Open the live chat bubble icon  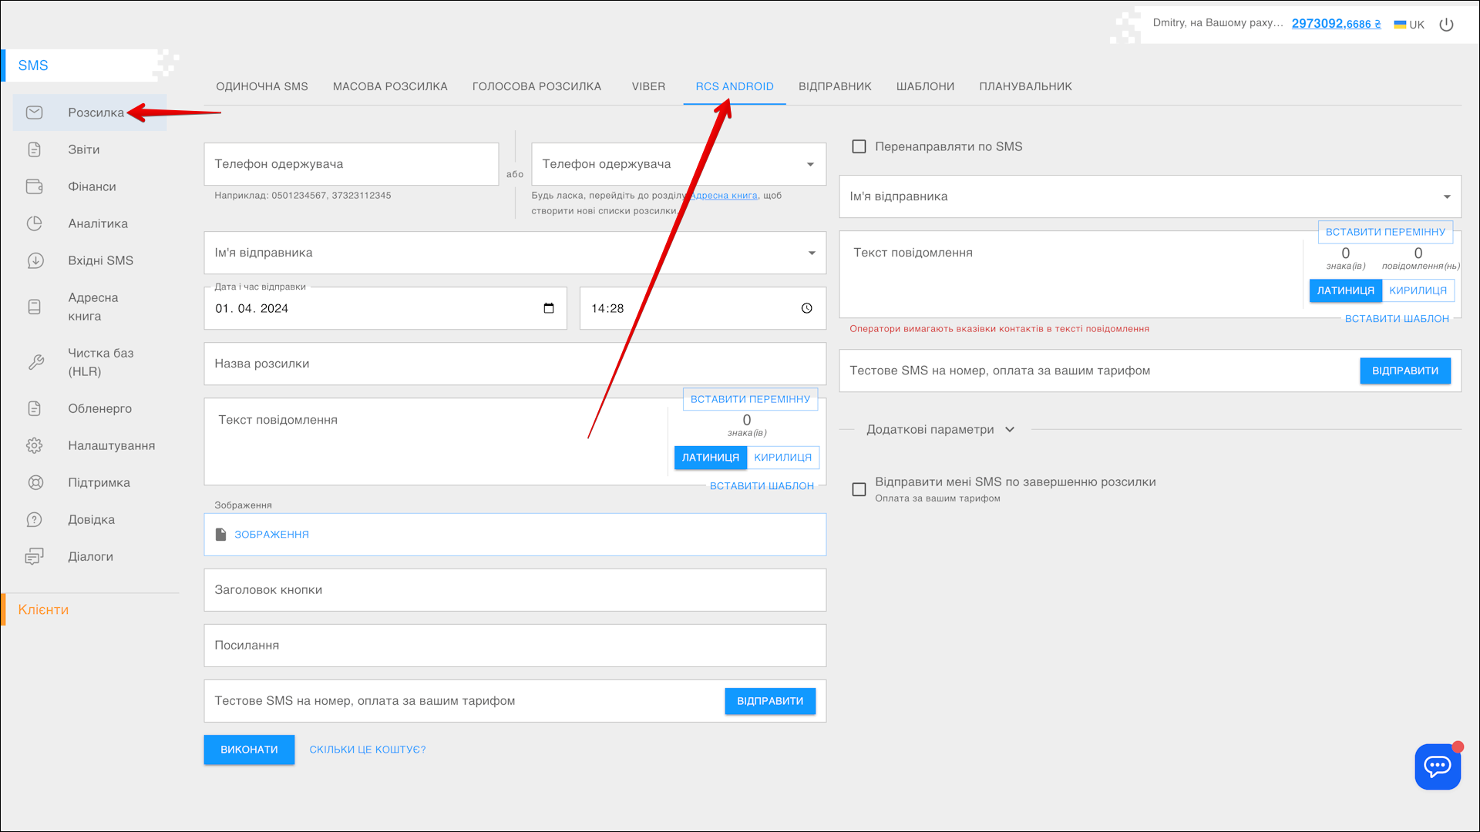point(1437,767)
